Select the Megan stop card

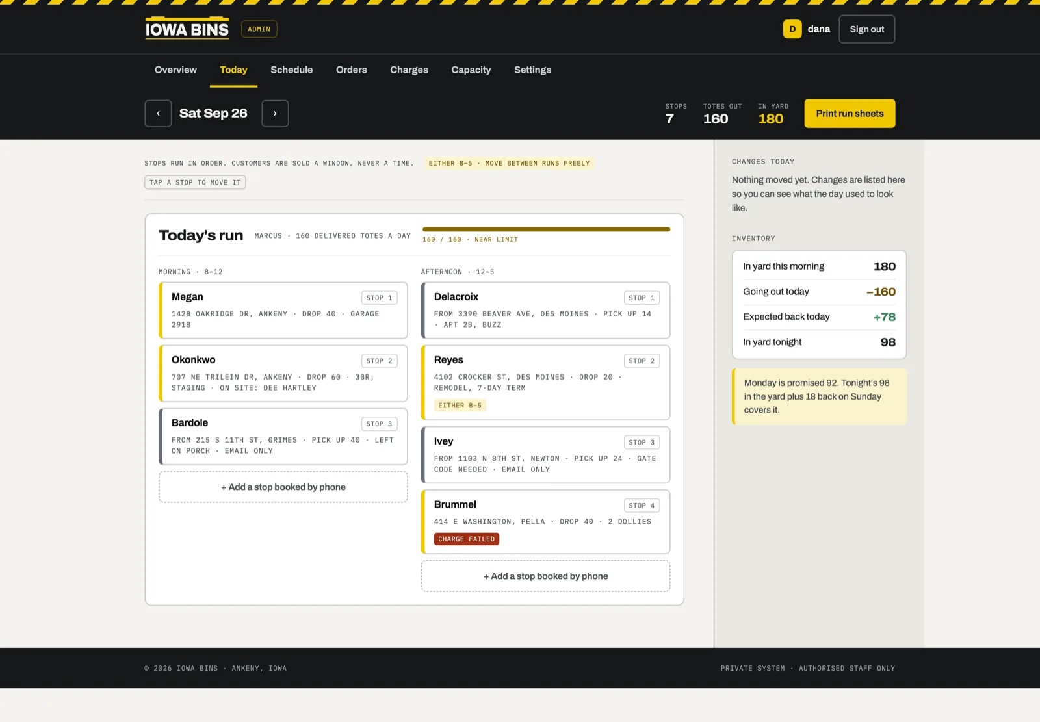[x=283, y=310]
